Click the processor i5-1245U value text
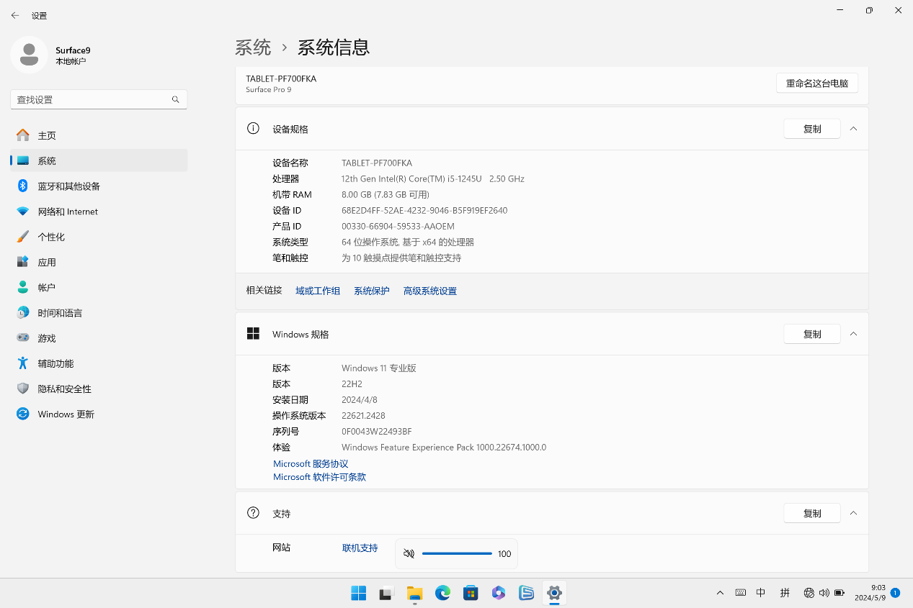Screen dimensions: 913x608 coord(433,178)
